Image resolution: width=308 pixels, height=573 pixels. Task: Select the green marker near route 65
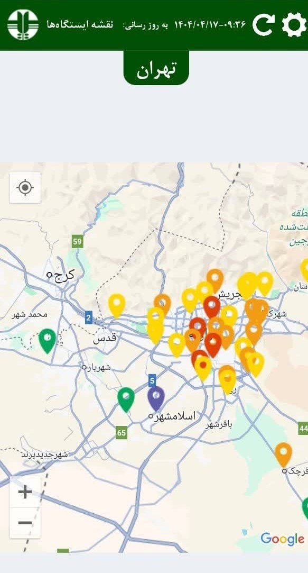click(126, 400)
